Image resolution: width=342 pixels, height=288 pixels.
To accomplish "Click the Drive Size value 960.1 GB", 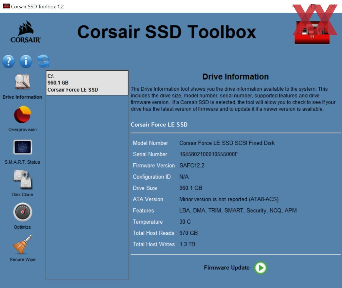I will pyautogui.click(x=191, y=188).
